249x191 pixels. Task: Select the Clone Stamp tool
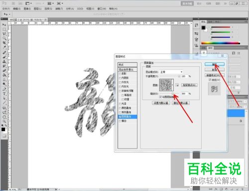(x=4, y=61)
